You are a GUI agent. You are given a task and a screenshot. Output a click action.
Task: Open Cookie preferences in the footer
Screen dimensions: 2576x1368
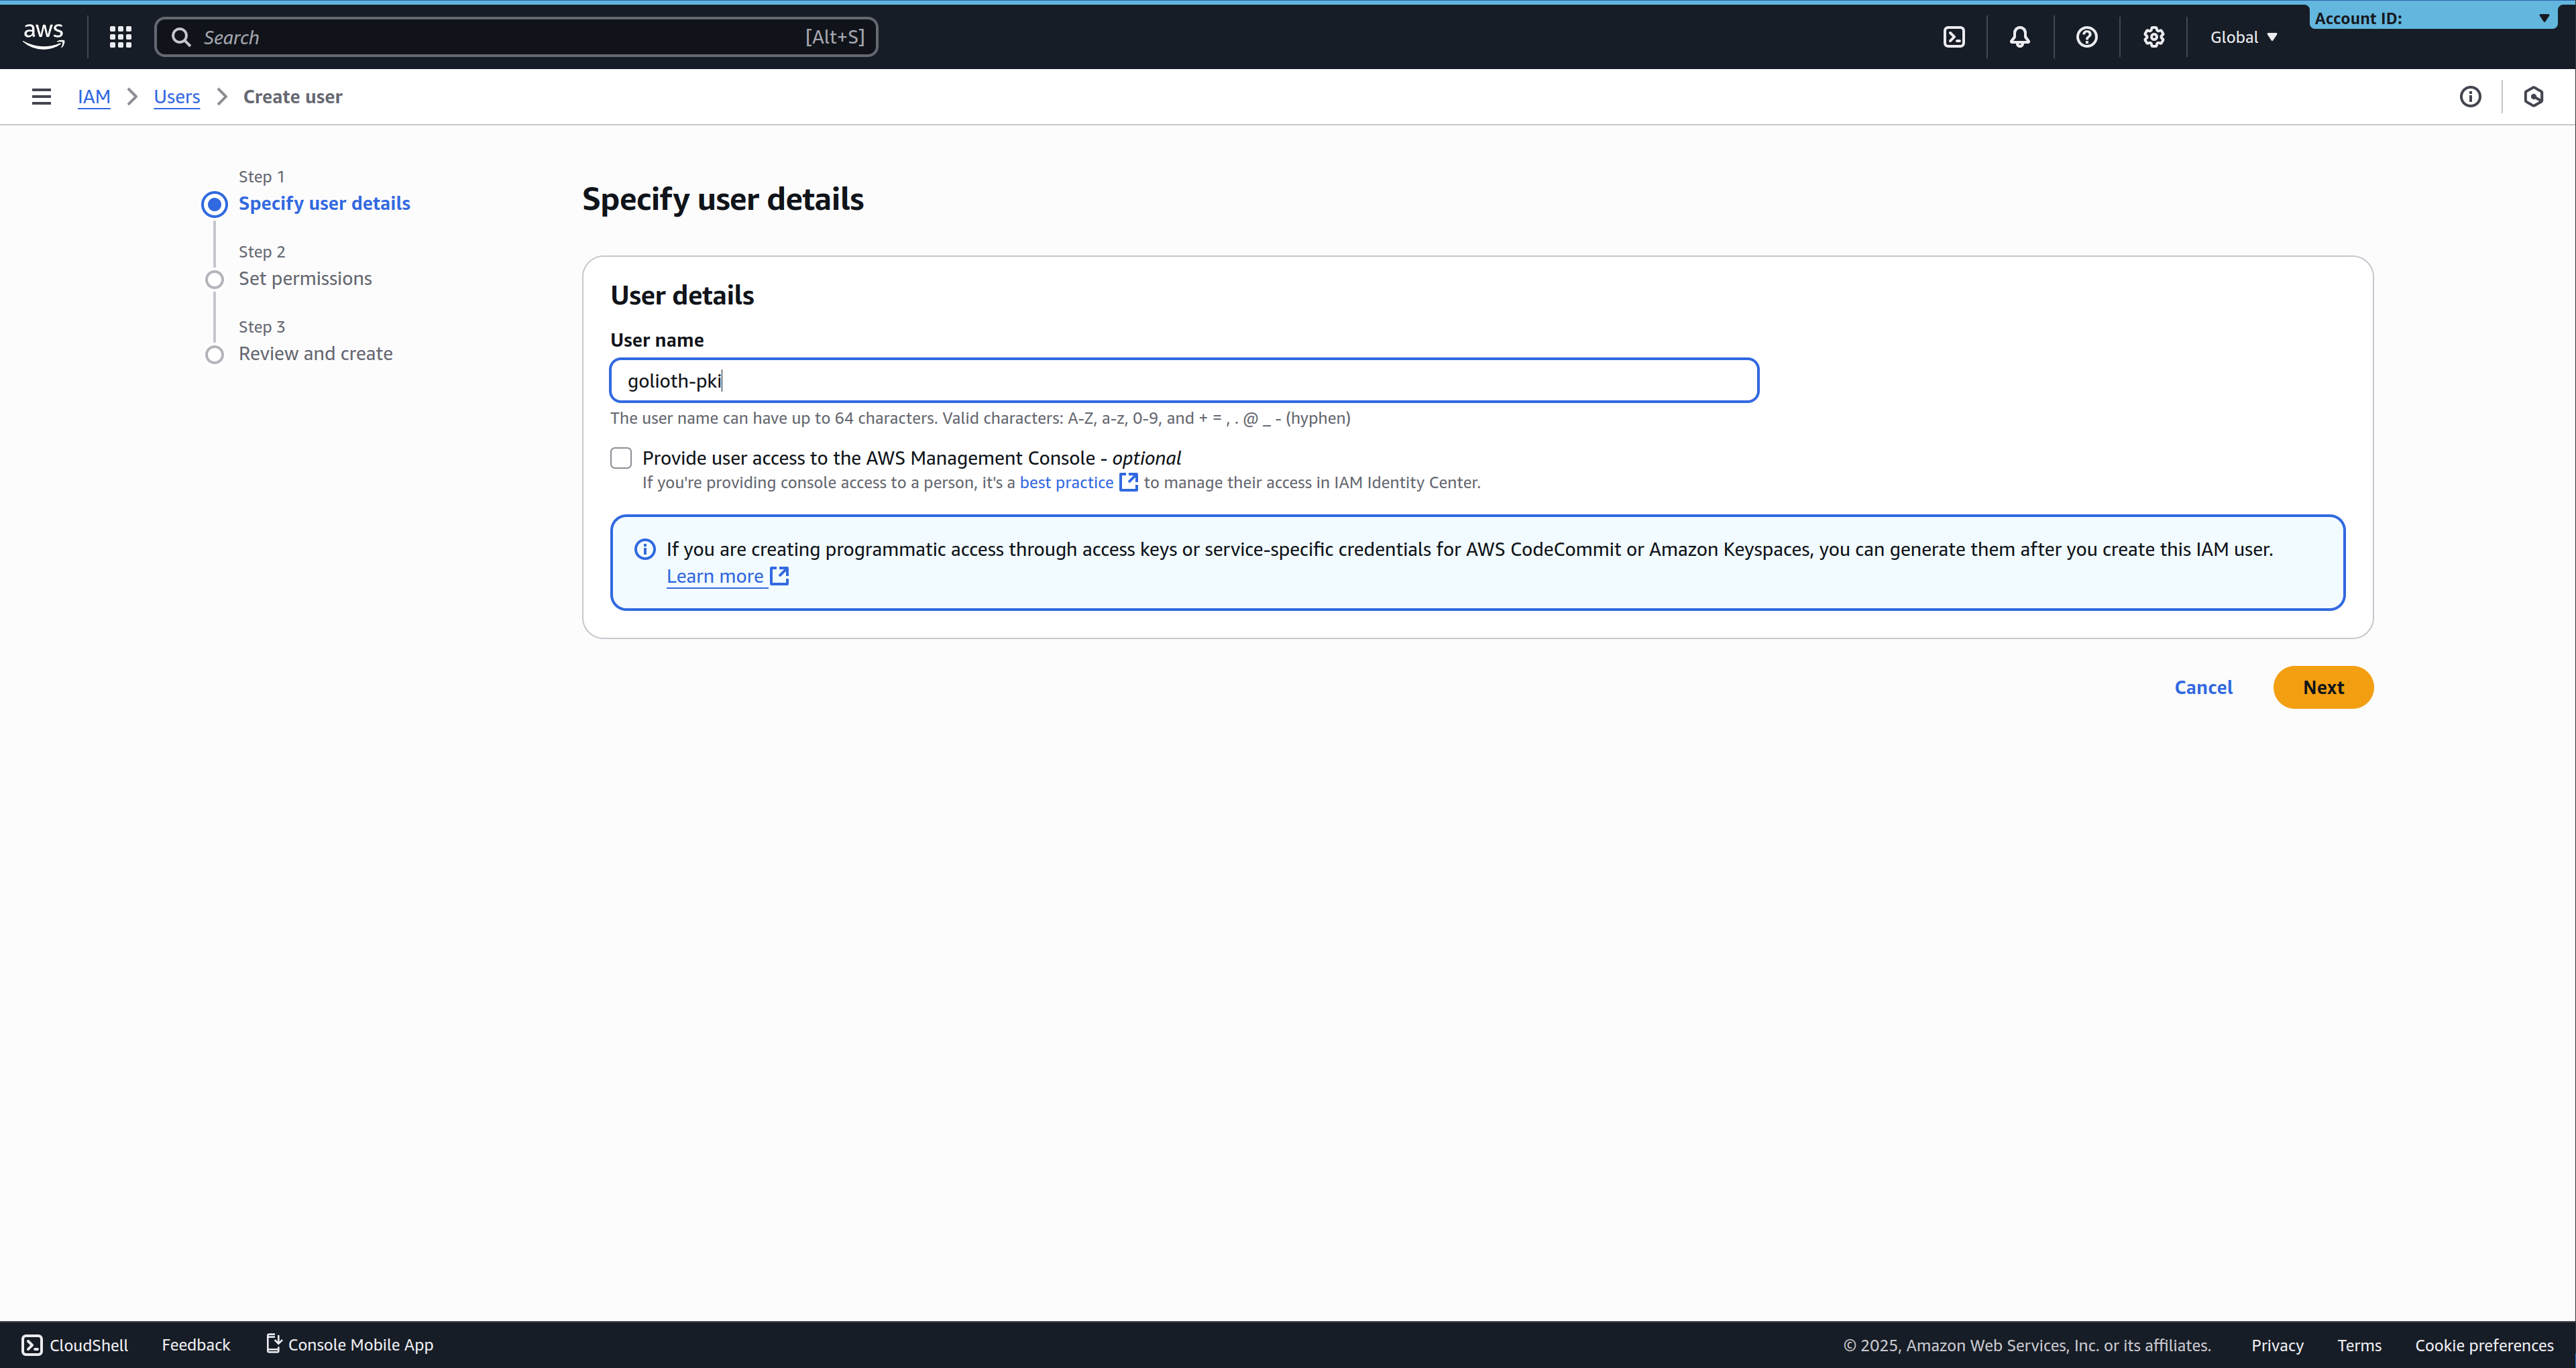click(x=2485, y=1345)
